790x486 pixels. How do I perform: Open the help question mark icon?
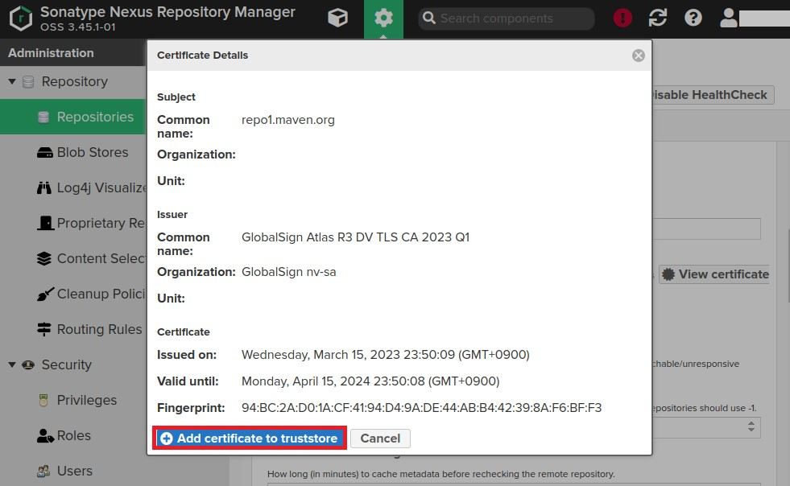693,19
